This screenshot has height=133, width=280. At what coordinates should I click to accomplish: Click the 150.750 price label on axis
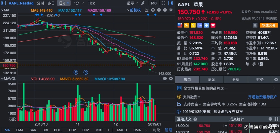(x=9, y=66)
